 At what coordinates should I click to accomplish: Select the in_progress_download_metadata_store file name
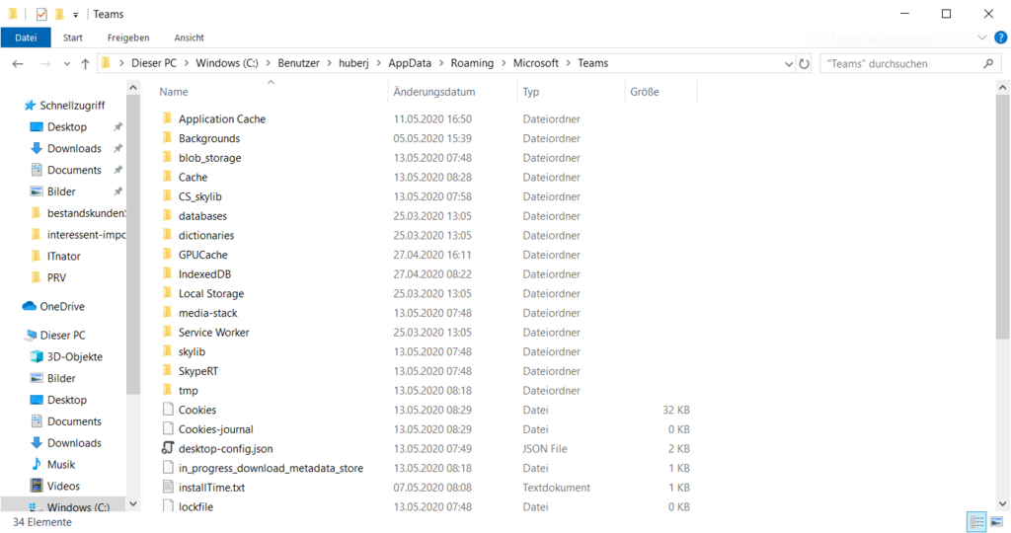[x=271, y=468]
